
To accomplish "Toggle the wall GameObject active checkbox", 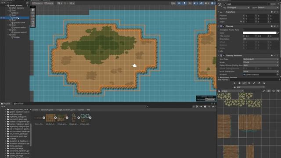I will (x=225, y=4).
